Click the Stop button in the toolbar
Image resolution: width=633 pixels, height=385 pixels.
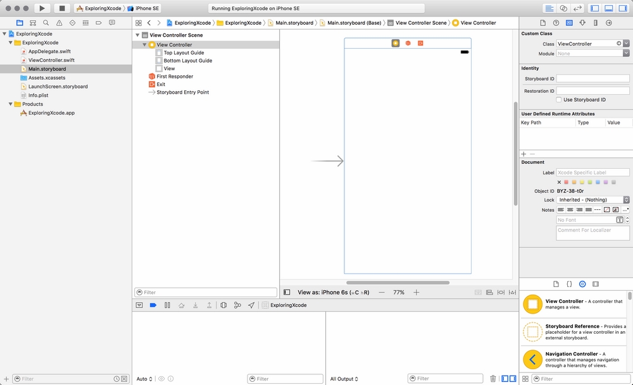tap(62, 8)
